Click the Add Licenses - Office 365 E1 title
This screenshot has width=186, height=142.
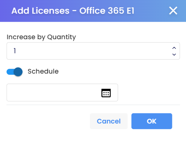point(73,11)
